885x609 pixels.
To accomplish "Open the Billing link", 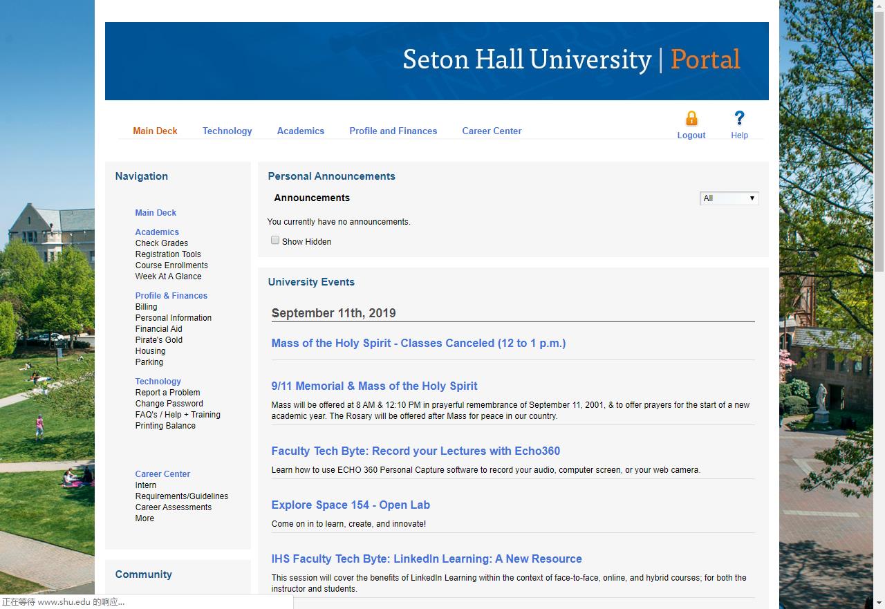I will pos(146,307).
